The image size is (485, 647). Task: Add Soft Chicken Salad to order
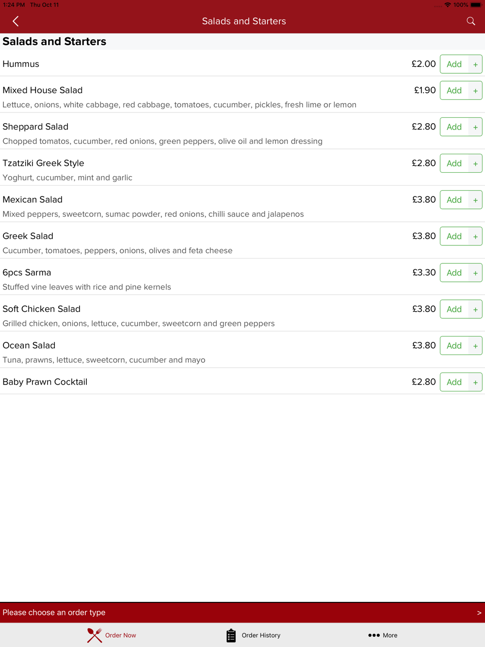pyautogui.click(x=454, y=309)
